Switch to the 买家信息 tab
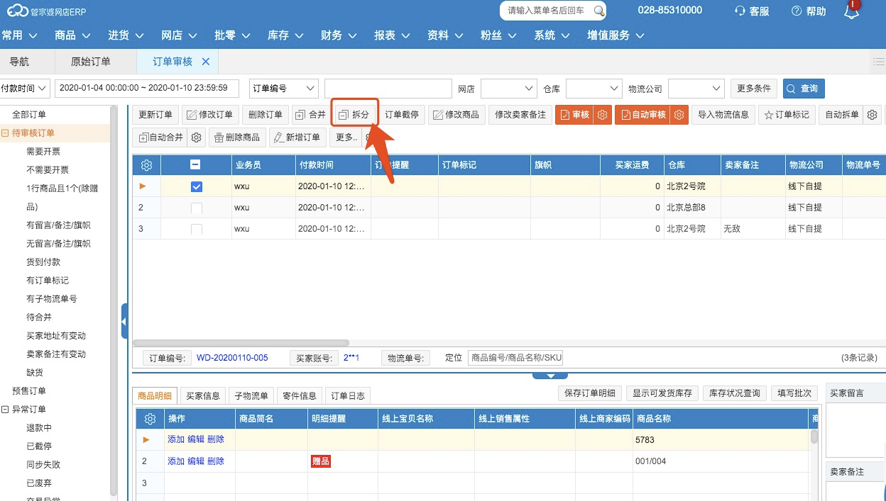 202,395
